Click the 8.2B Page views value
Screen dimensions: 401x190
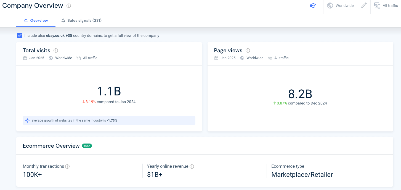point(300,94)
